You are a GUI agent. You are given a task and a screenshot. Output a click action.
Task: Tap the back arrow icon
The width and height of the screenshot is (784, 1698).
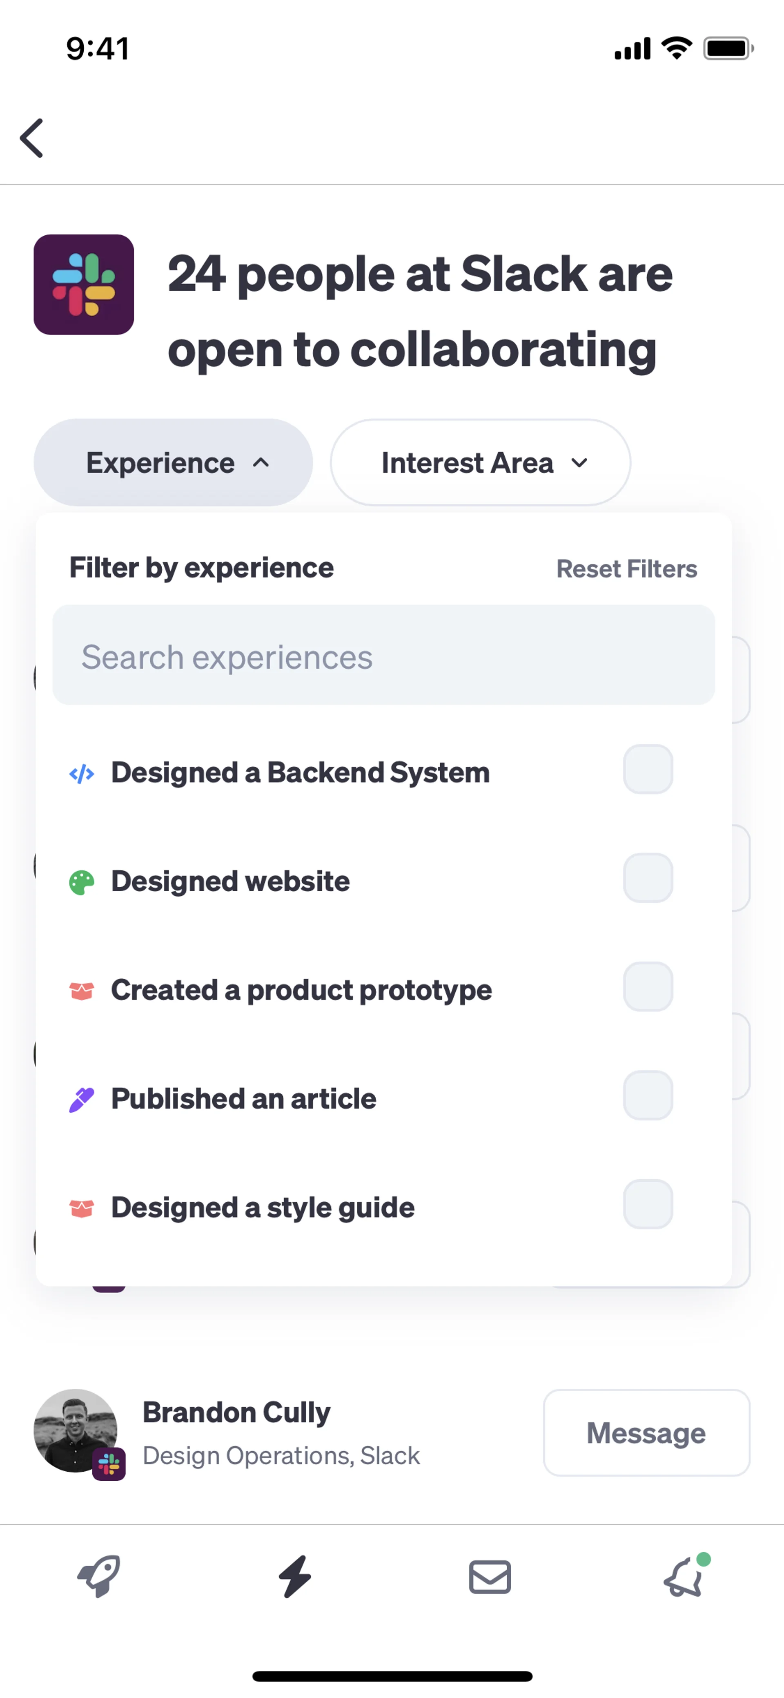click(x=31, y=138)
